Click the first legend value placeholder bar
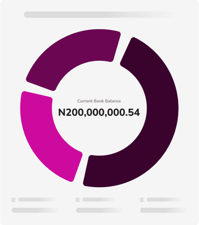The width and height of the screenshot is (199, 225). coord(35,210)
